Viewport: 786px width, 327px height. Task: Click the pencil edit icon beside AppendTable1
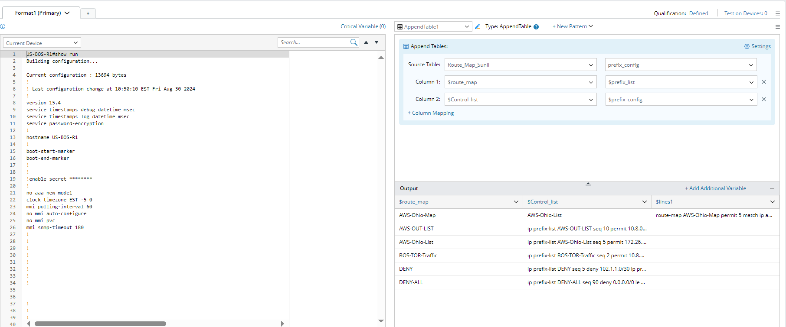pos(478,26)
